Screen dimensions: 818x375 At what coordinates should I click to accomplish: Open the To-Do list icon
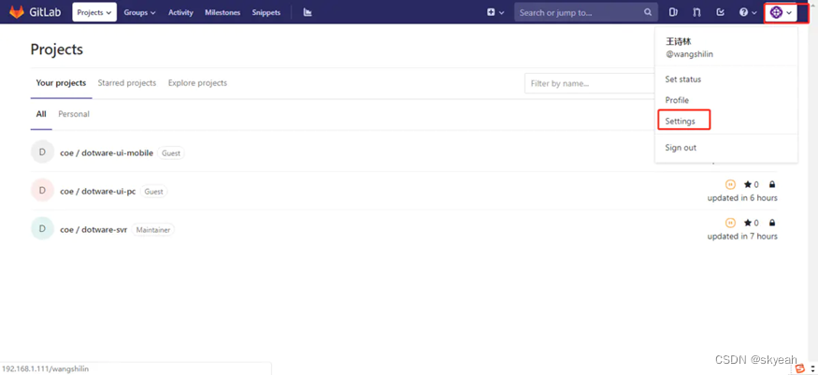(721, 12)
